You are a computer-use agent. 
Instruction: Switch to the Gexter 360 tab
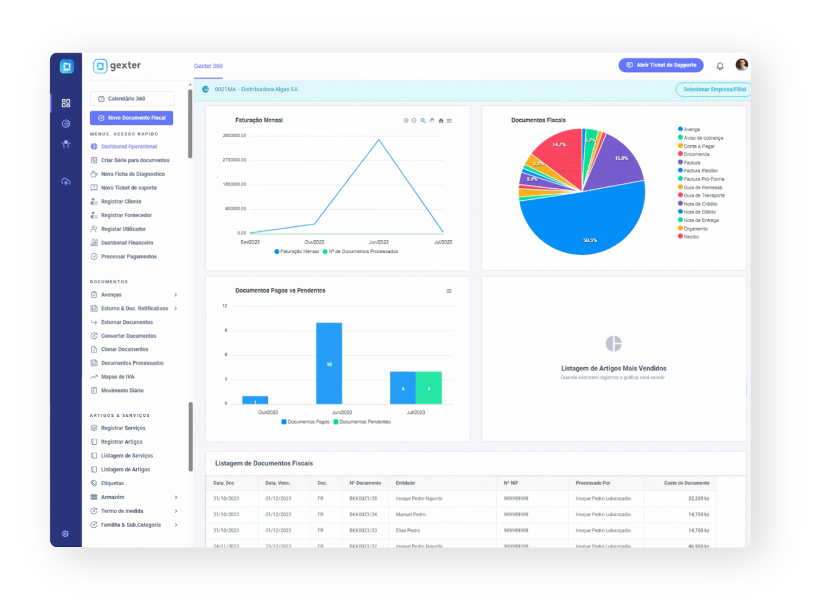[x=208, y=66]
